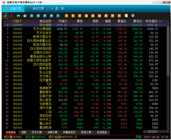
Task: Choose the 60-minute period button
Action: [99, 16]
